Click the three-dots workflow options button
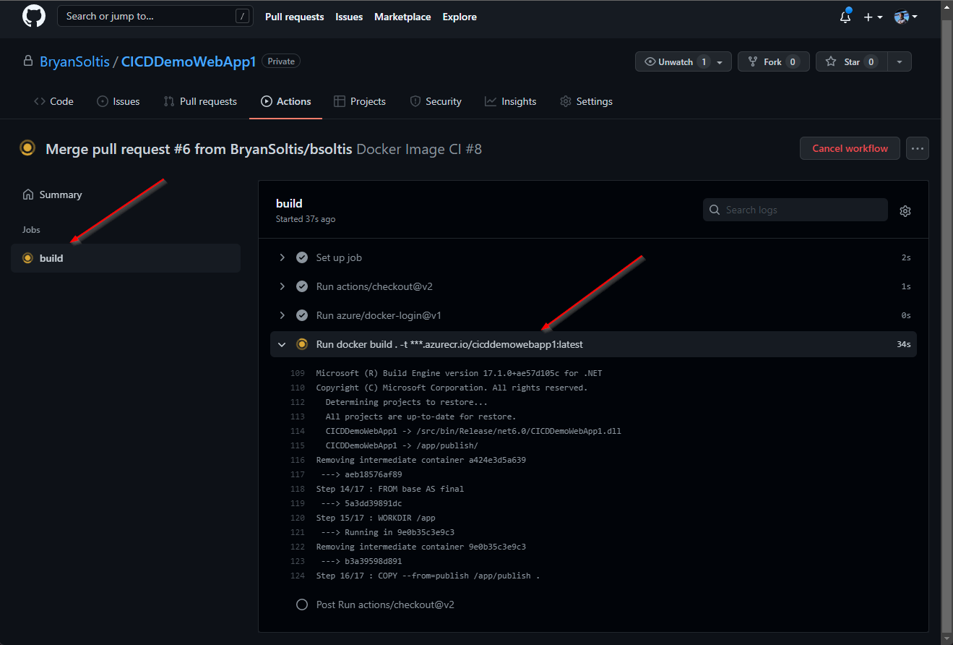 [918, 148]
